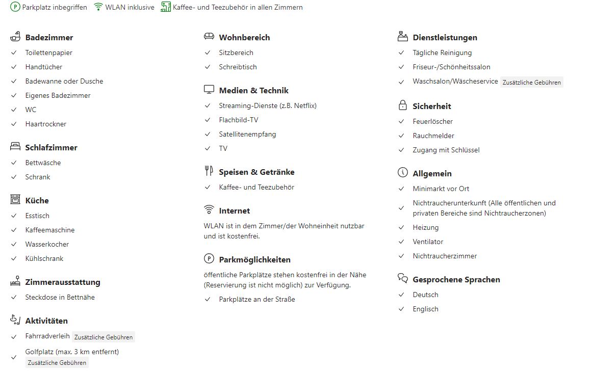Click the Badezimmer bathtub icon
593x372 pixels.
tap(15, 37)
